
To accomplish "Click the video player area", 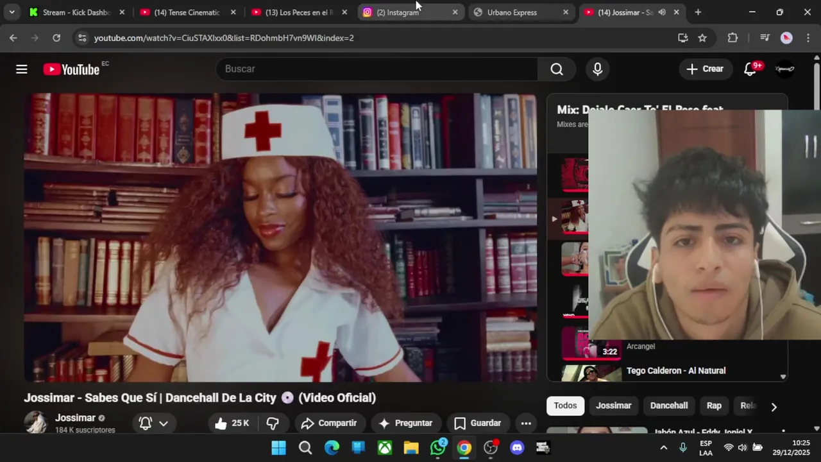I will pyautogui.click(x=280, y=238).
